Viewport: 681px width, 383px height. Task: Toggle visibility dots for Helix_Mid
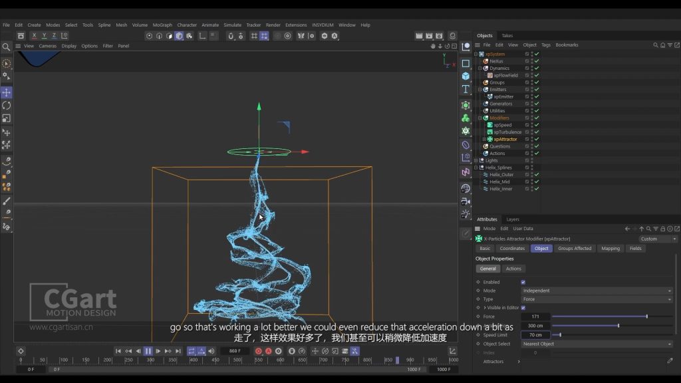pos(532,182)
